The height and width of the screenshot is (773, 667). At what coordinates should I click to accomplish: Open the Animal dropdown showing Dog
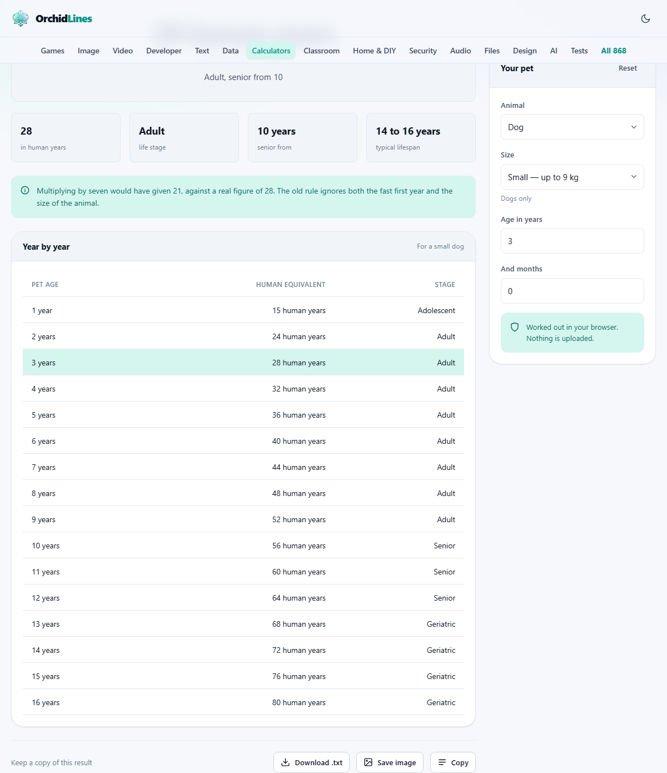[572, 127]
